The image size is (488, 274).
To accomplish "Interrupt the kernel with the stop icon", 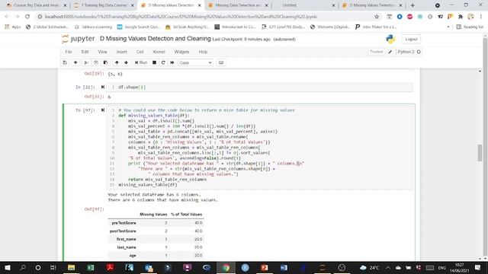I will [154, 62].
